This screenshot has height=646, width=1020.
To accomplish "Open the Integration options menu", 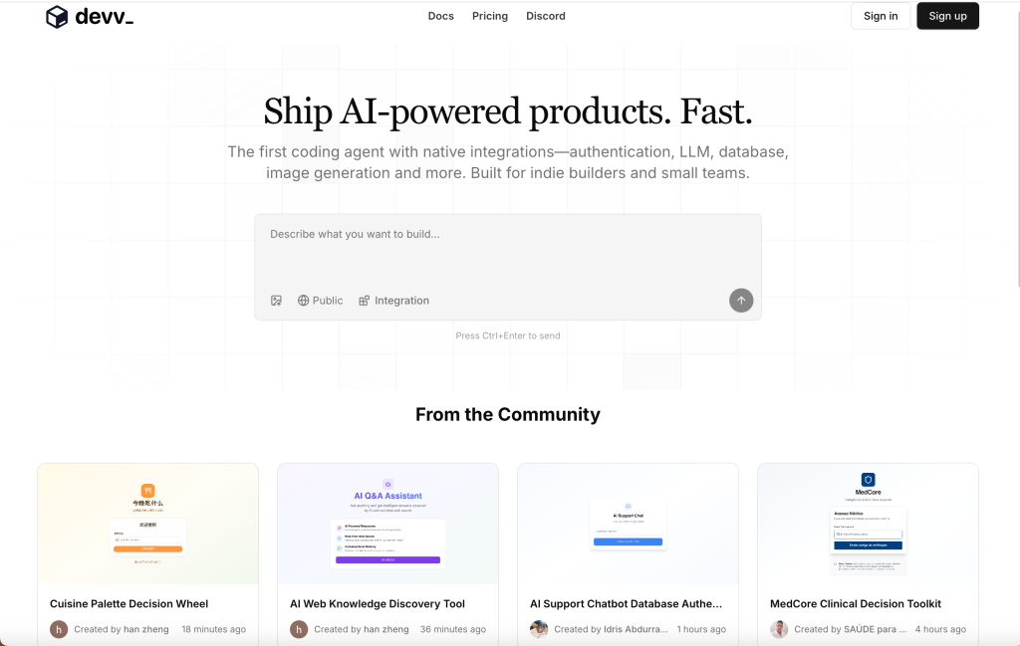I will click(394, 301).
